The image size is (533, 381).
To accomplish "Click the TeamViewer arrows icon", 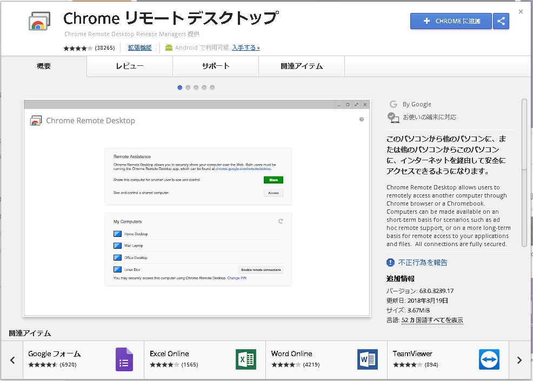I will pos(489,359).
